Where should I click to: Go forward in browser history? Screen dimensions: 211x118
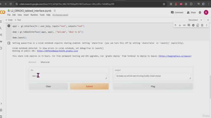point(6,4)
